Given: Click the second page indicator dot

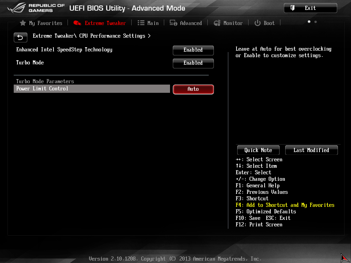Looking at the screenshot, I should [x=316, y=22].
